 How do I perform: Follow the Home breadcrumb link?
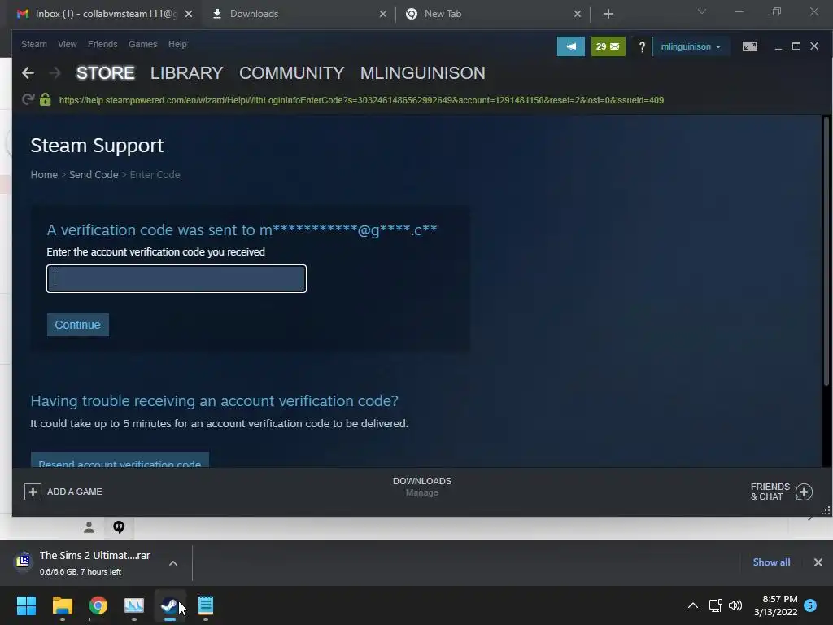[44, 174]
